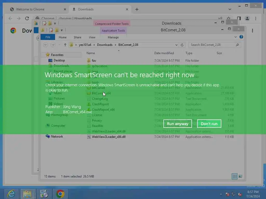Click the Explorer back navigation arrow
The image size is (266, 199).
coord(45,45)
